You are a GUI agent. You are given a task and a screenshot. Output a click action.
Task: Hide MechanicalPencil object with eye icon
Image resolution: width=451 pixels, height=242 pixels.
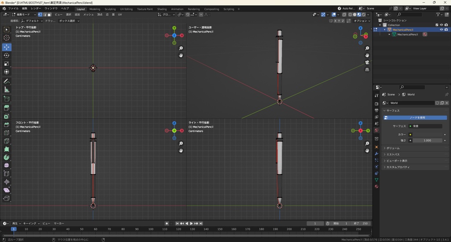[441, 29]
